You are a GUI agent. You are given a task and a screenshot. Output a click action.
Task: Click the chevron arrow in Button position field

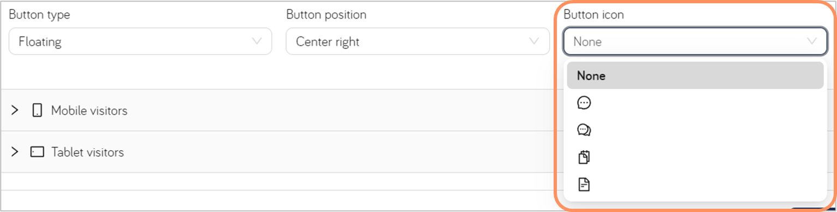coord(534,42)
